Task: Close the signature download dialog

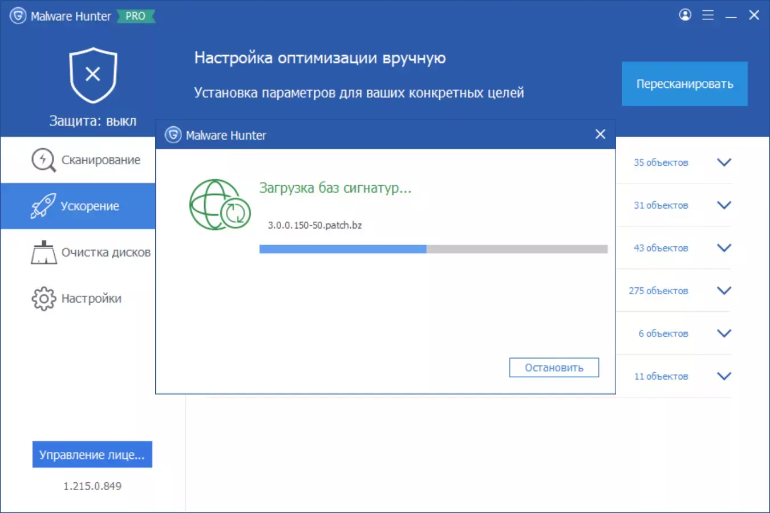Action: pyautogui.click(x=600, y=134)
